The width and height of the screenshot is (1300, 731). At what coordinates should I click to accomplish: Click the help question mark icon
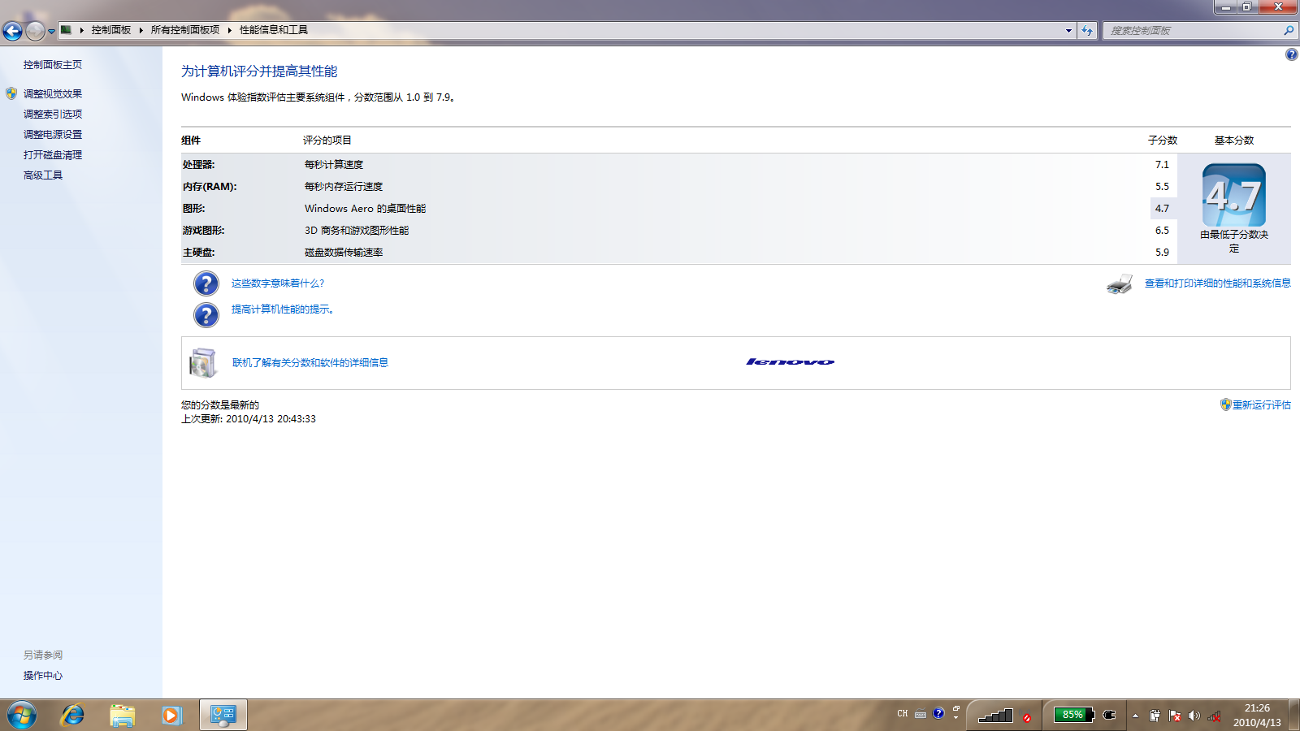coord(1291,54)
